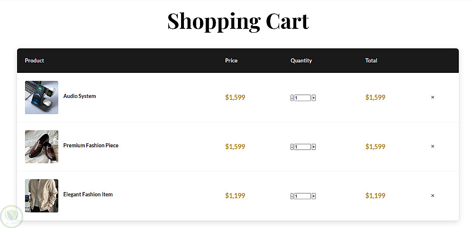
Task: View the beige jacket product image
Action: (x=42, y=196)
